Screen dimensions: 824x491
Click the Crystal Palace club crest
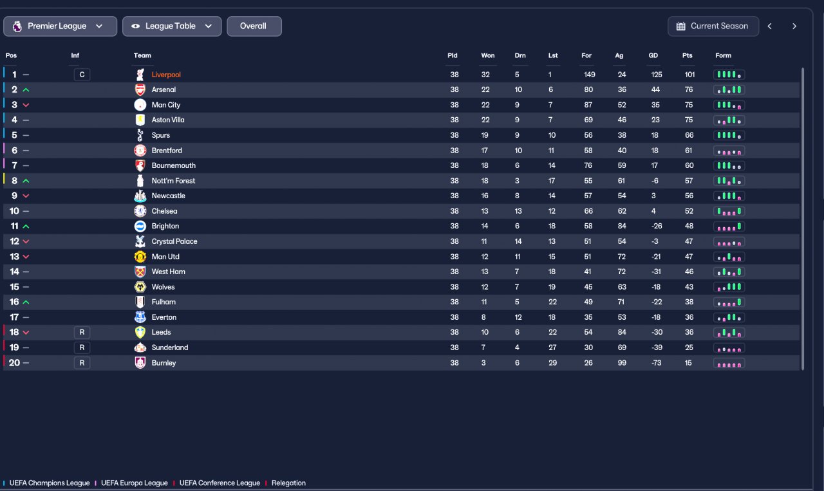point(140,241)
